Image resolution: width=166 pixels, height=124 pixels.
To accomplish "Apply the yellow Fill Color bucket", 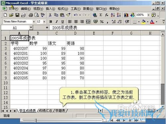I will (144, 21).
